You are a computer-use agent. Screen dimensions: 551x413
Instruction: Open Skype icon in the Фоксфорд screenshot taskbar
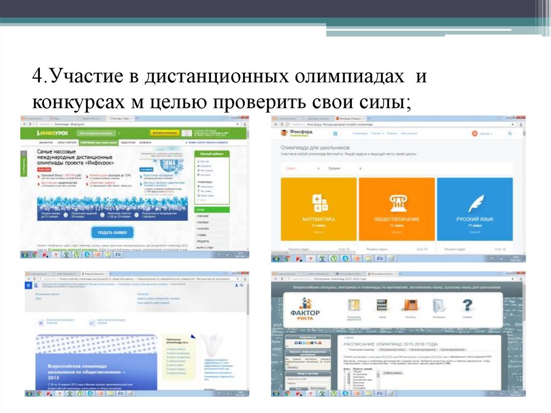point(345,258)
